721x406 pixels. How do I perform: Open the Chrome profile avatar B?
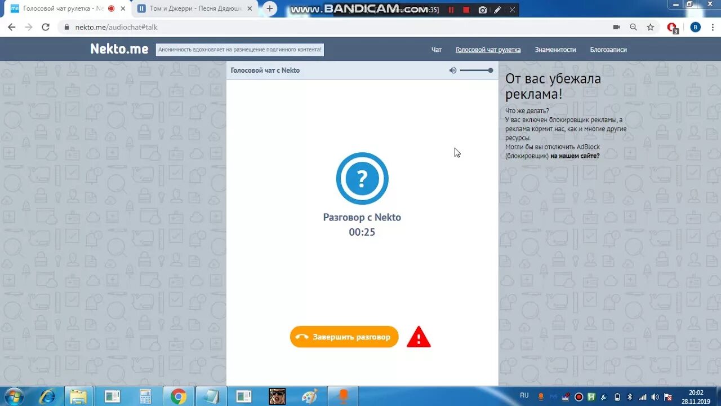[696, 27]
